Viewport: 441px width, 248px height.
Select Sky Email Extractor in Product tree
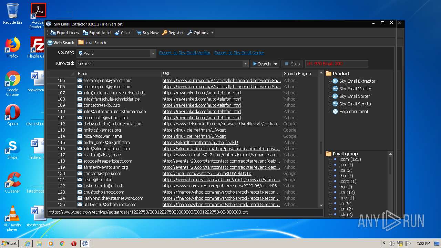(357, 81)
